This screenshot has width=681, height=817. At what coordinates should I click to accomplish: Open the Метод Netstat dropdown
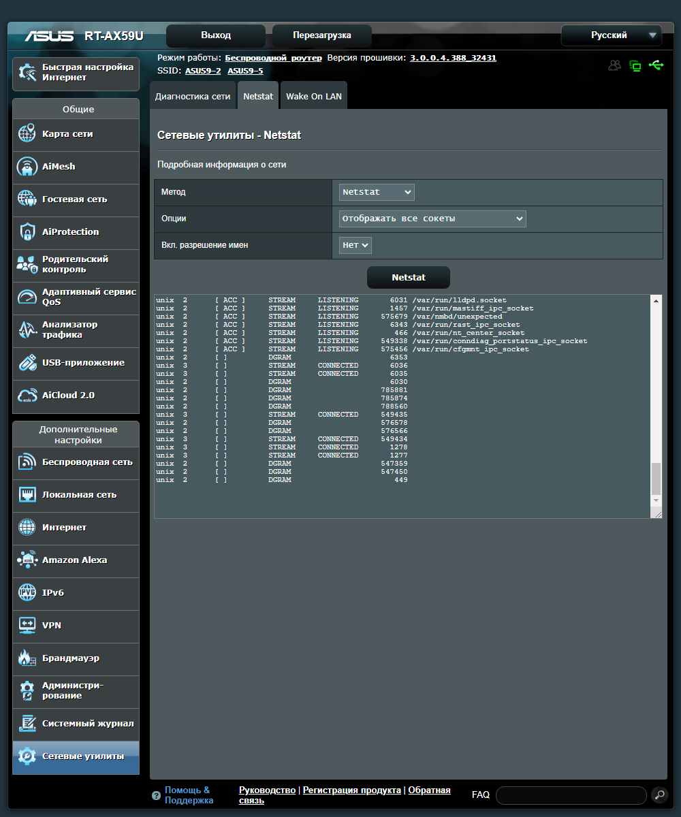[x=377, y=192]
